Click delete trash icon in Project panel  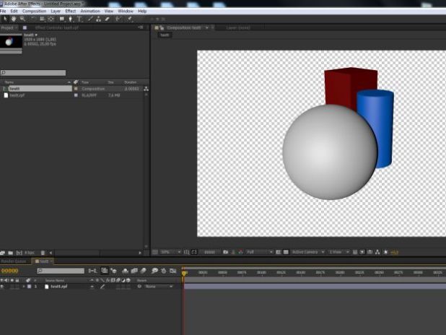point(43,252)
